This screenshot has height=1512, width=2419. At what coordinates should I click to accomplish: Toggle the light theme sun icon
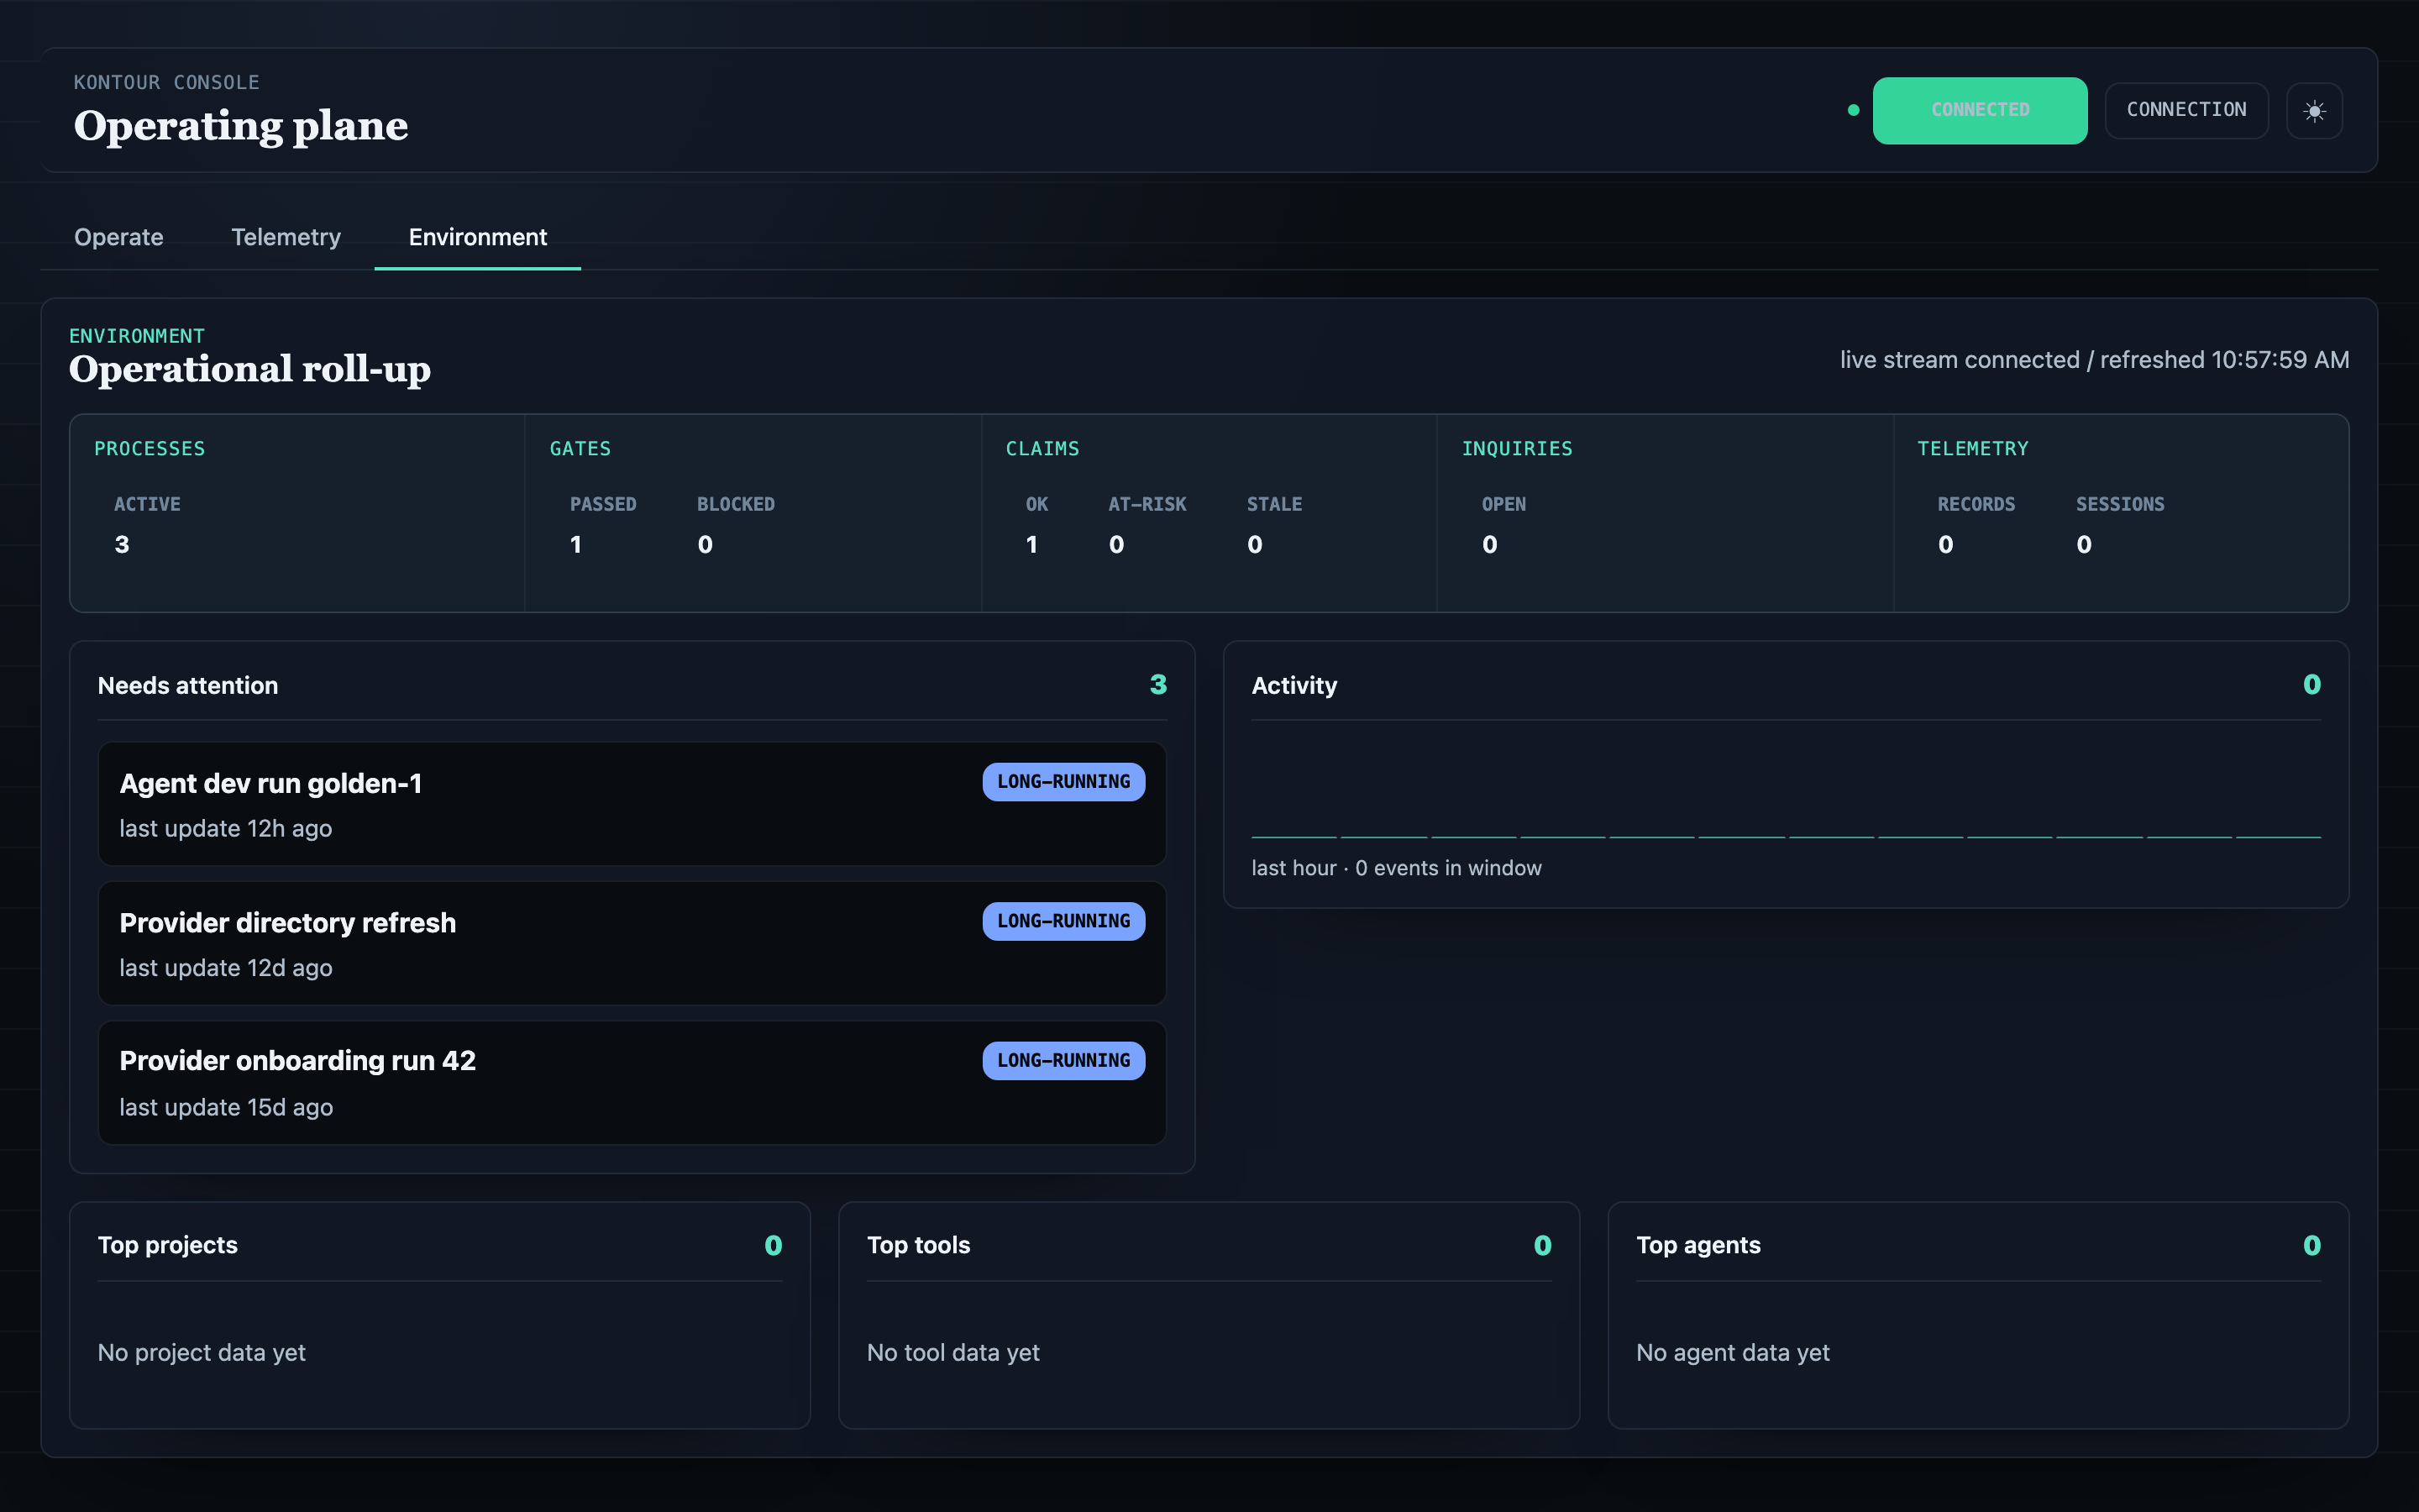tap(2314, 110)
